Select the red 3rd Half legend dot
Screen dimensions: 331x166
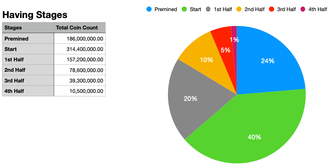[x=272, y=9]
